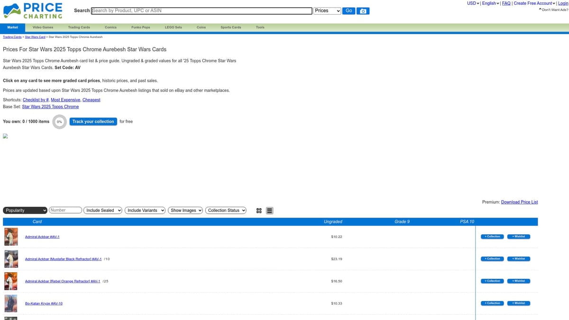Select the Comics tab
The width and height of the screenshot is (569, 320).
(110, 27)
